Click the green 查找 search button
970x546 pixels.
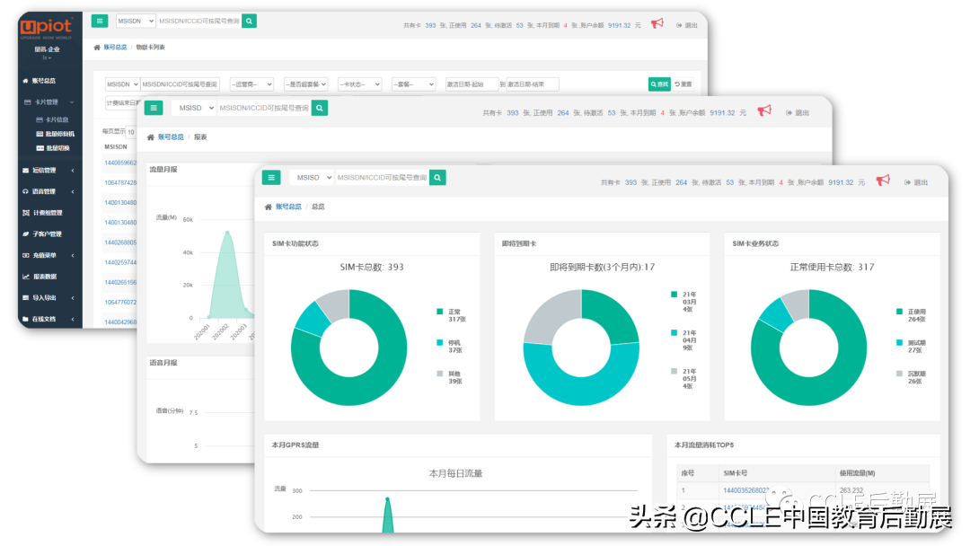pos(659,84)
